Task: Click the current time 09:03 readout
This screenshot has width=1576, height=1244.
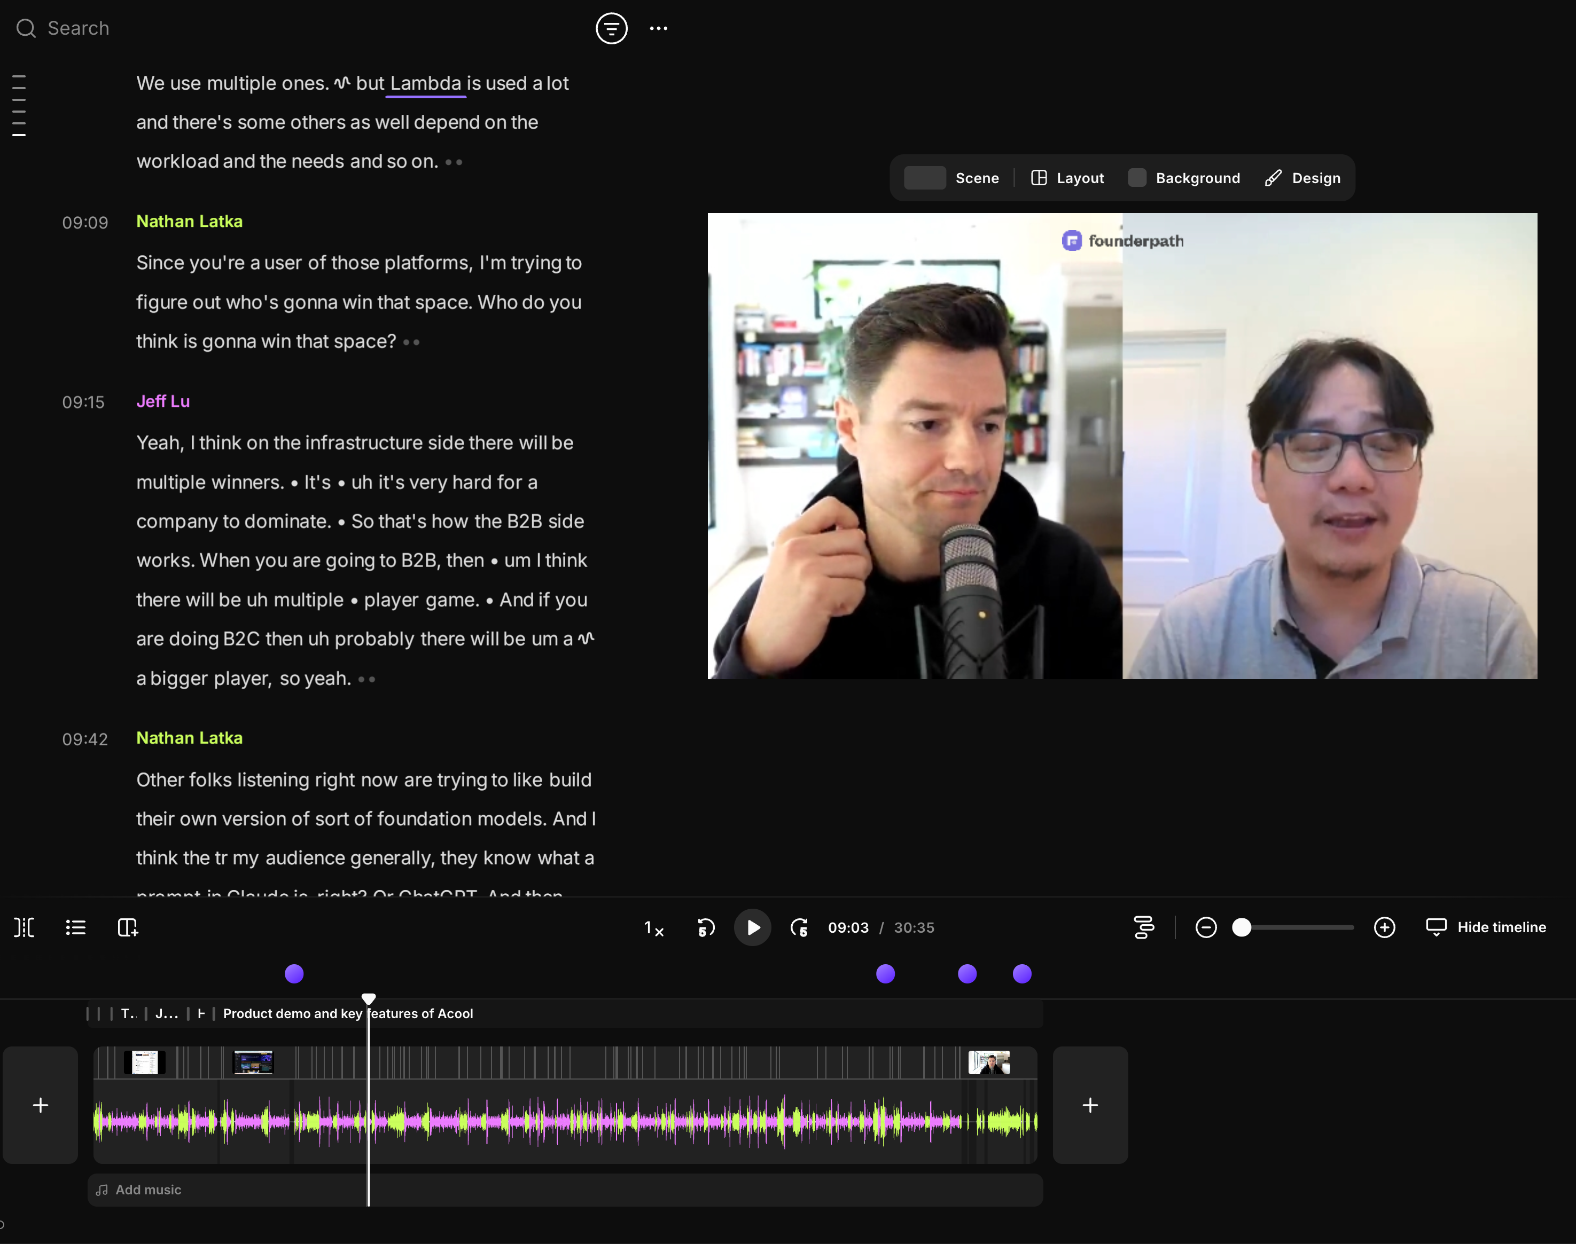Action: coord(848,928)
